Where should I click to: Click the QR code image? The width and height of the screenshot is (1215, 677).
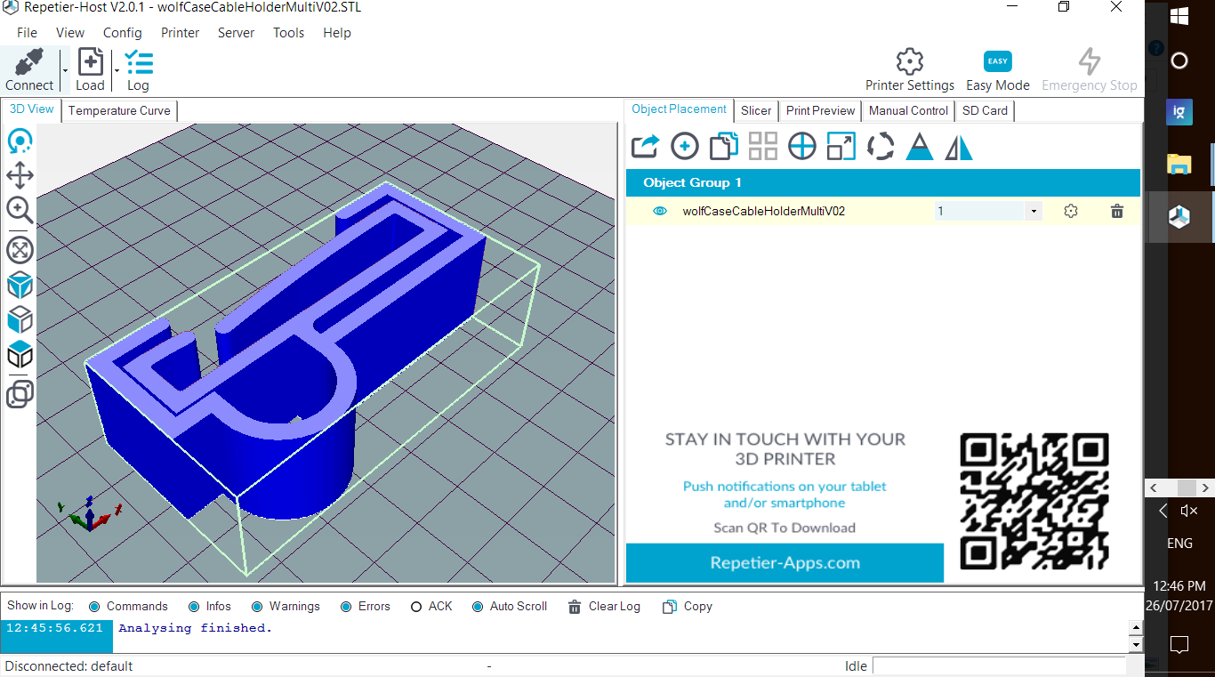(1034, 501)
